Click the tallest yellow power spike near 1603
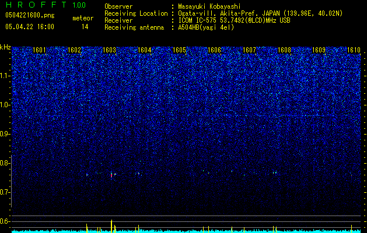The height and width of the screenshot is (233, 367). pos(111,226)
